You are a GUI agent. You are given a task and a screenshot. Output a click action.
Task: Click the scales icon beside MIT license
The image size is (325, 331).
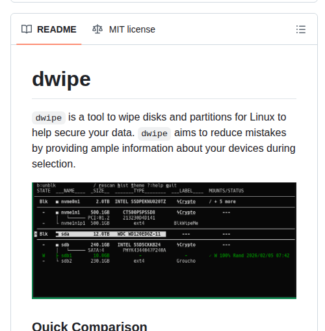(x=97, y=29)
